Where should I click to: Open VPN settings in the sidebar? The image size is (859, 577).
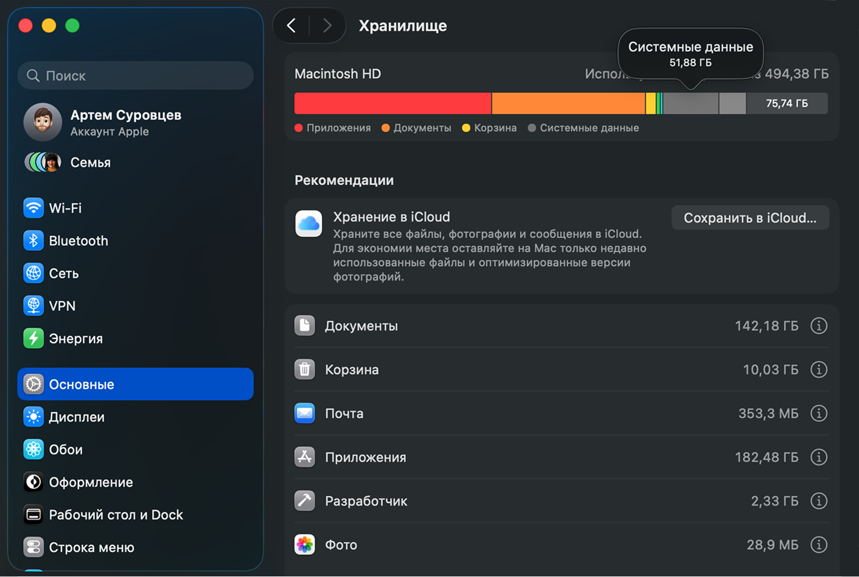tap(61, 306)
